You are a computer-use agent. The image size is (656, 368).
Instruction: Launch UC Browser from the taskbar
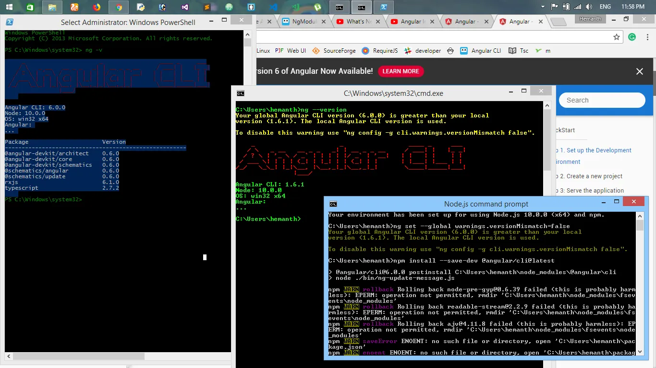74,7
